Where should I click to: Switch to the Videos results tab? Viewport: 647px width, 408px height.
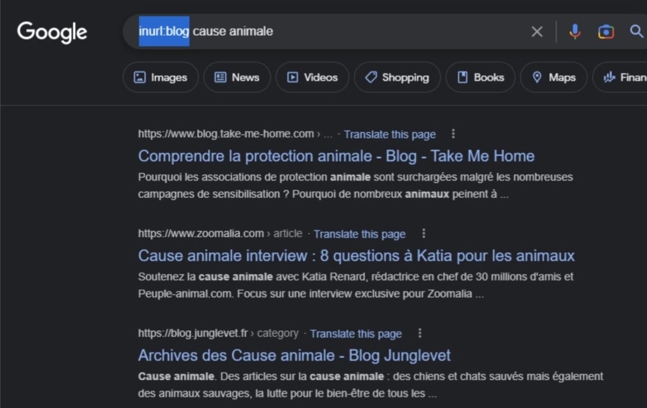click(x=312, y=78)
